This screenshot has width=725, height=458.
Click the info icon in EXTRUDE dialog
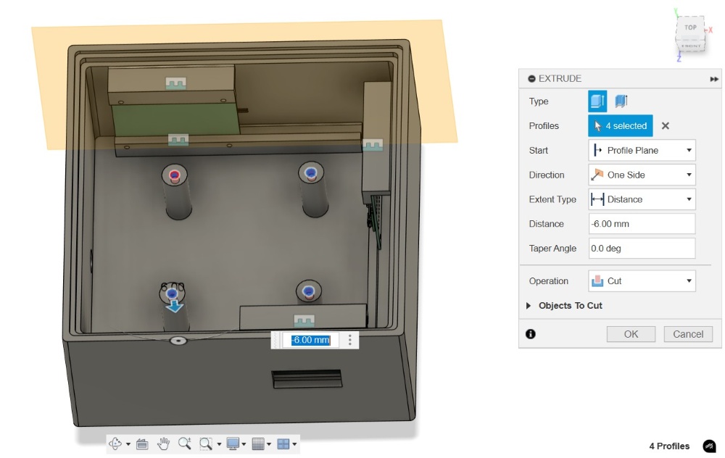pyautogui.click(x=531, y=333)
